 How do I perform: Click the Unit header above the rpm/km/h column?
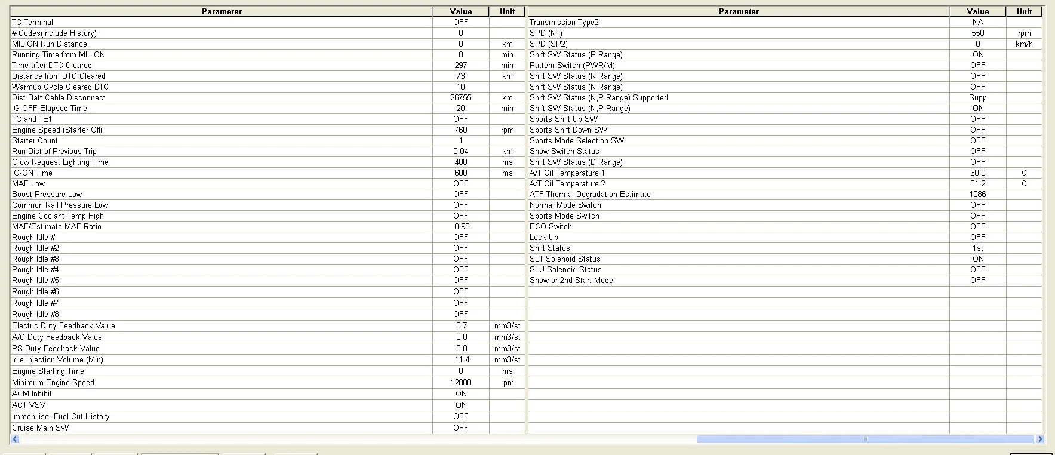1024,11
